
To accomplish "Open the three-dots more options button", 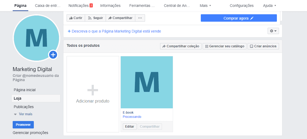I will tap(140, 18).
